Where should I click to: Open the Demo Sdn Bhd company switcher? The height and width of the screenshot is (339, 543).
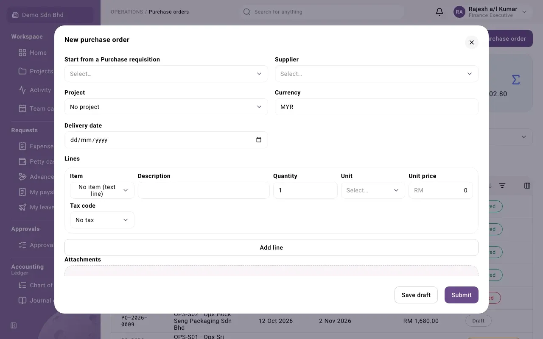50,15
